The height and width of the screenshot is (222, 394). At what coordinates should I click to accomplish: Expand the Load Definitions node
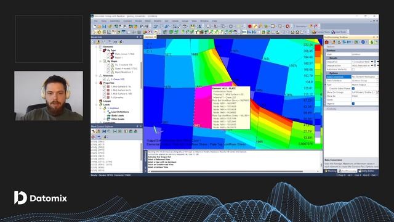pos(105,112)
